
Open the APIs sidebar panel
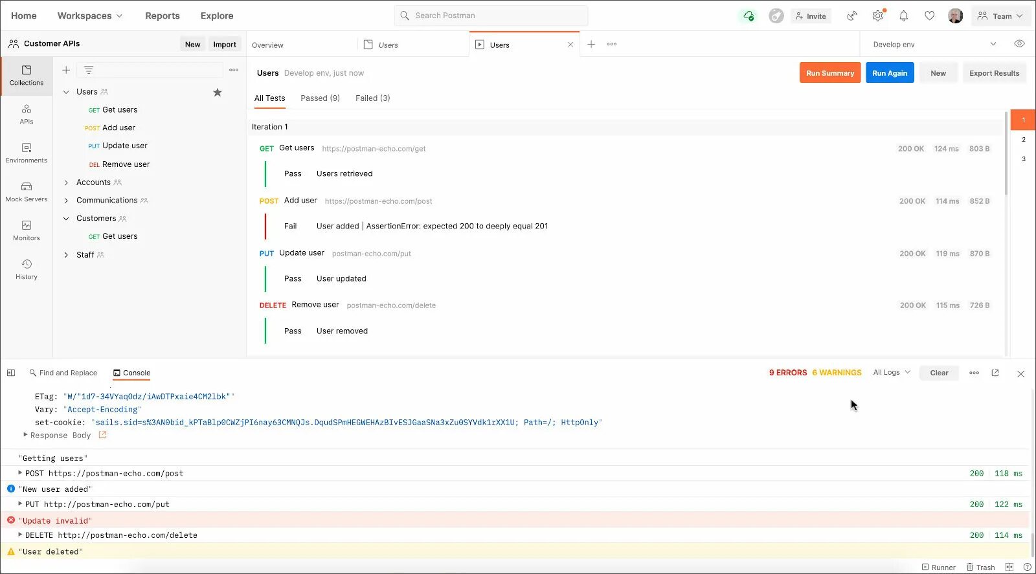(x=27, y=115)
